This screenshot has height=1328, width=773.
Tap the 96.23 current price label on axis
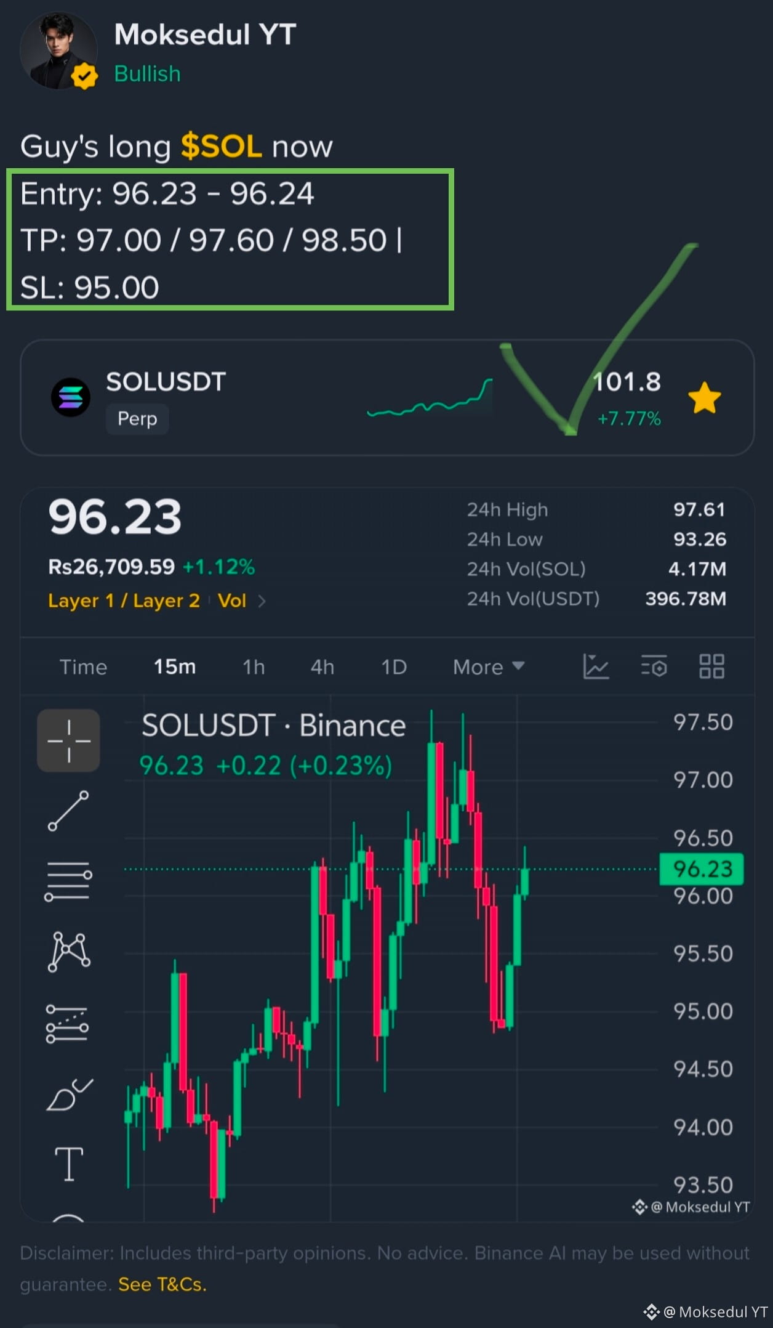coord(701,869)
